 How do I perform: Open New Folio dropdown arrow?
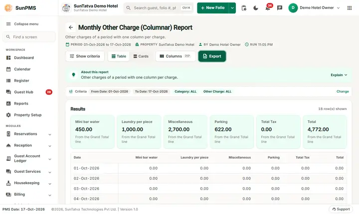pyautogui.click(x=232, y=8)
